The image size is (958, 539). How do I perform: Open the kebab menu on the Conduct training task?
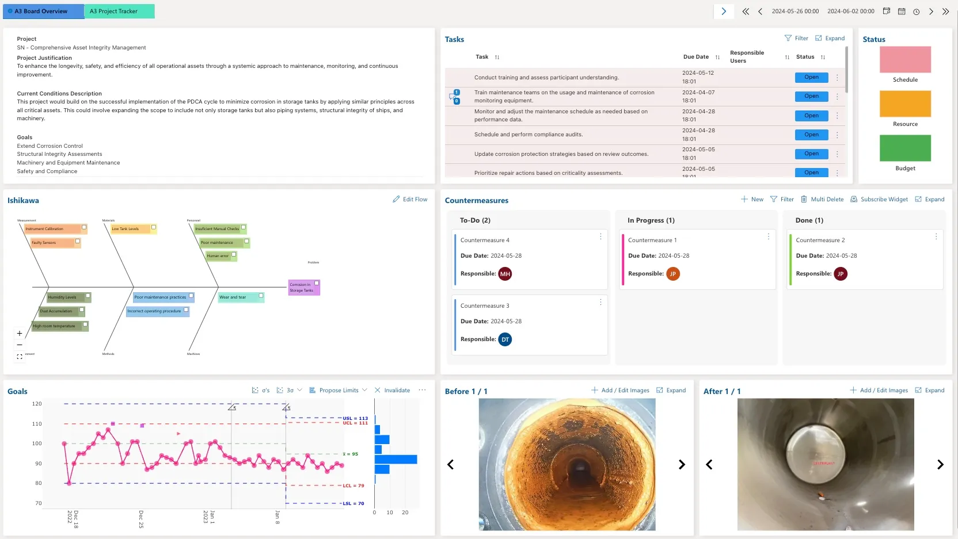[837, 77]
